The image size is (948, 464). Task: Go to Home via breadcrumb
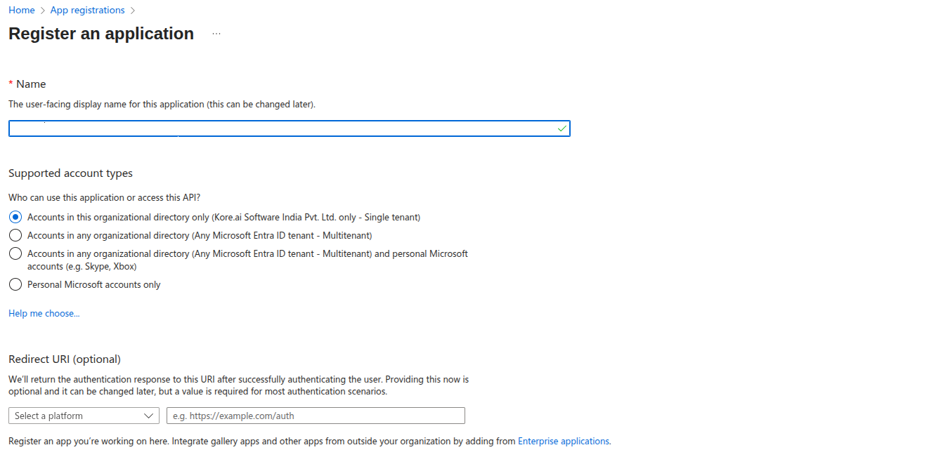click(21, 11)
